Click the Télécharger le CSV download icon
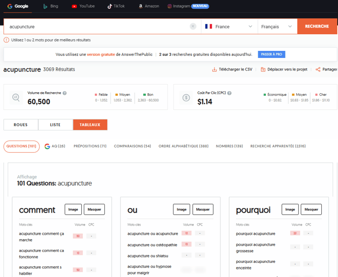338x277 pixels. [x=214, y=70]
